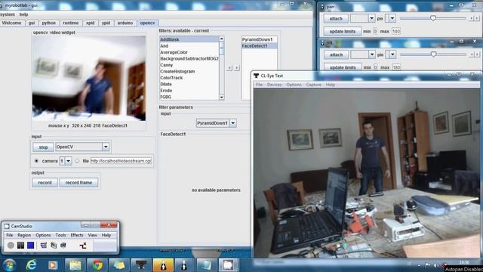Click the record button in output
The image size is (483, 272).
(x=45, y=183)
